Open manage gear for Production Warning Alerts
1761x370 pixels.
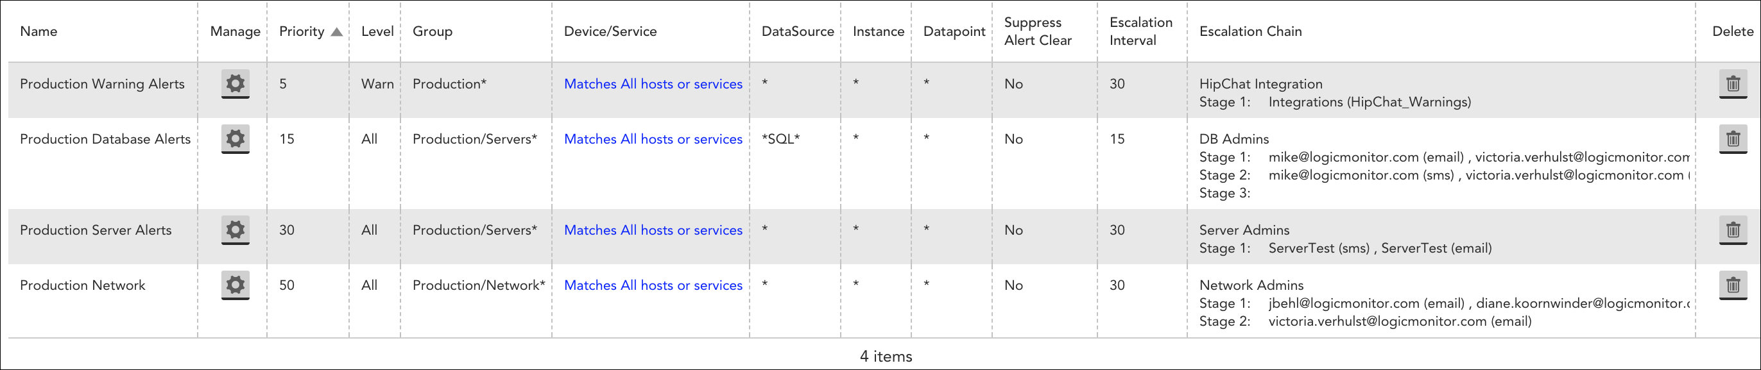pyautogui.click(x=235, y=84)
